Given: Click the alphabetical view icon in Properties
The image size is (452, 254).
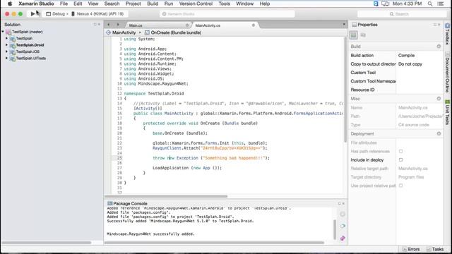Looking at the screenshot, I should (363, 35).
